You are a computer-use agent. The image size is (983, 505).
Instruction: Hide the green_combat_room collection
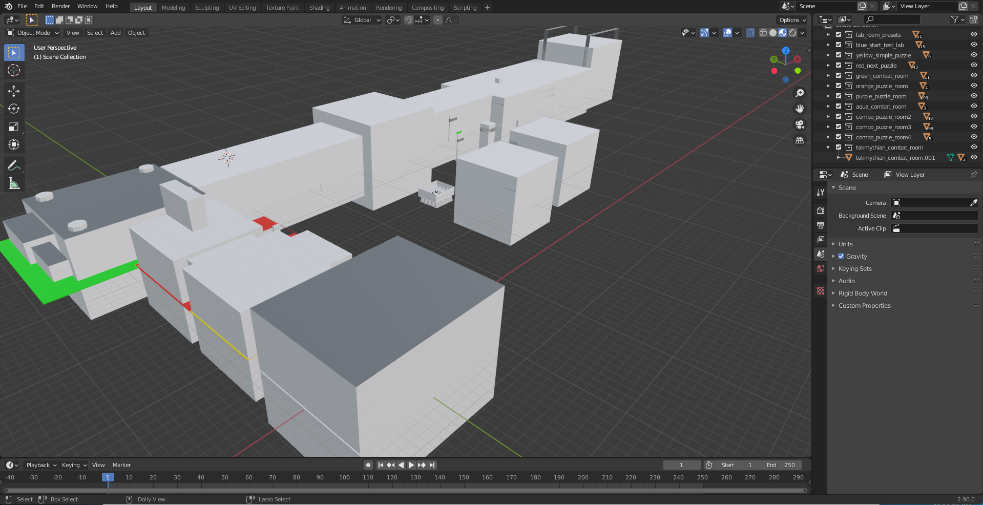(974, 76)
